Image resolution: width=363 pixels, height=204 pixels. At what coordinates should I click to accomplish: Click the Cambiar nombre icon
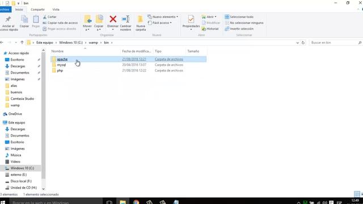125,19
